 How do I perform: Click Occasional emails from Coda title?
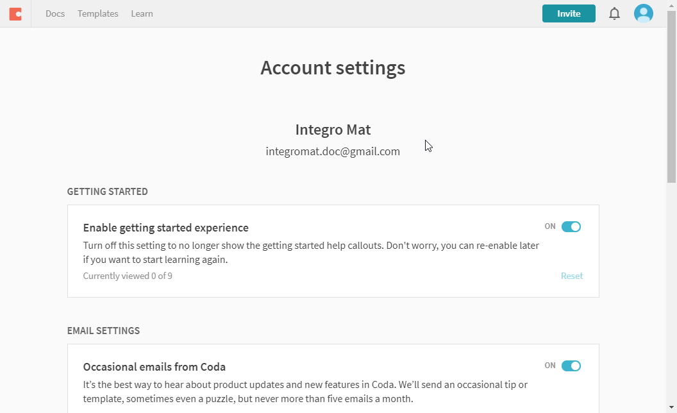154,367
